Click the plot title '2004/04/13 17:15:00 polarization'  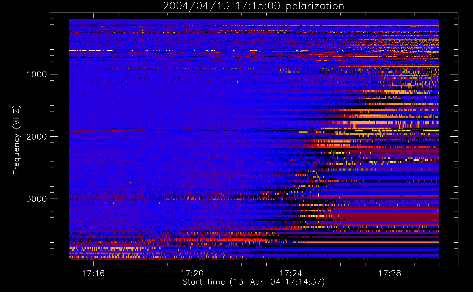[x=253, y=6]
